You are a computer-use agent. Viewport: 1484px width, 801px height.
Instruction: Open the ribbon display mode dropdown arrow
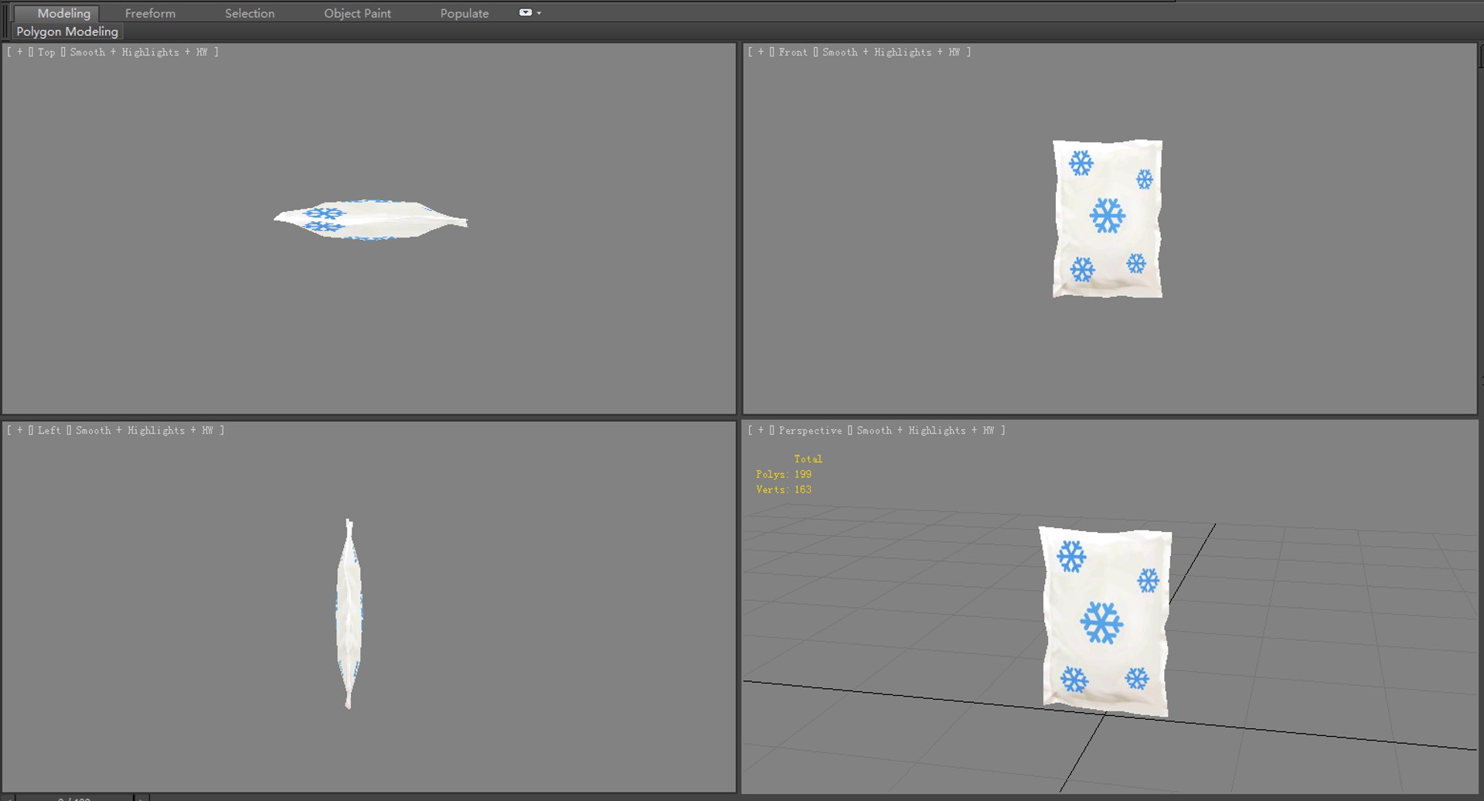(539, 13)
